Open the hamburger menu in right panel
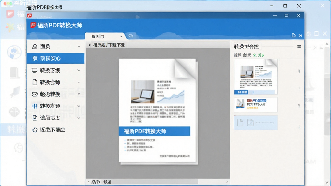This screenshot has width=331, height=186. 299,46
